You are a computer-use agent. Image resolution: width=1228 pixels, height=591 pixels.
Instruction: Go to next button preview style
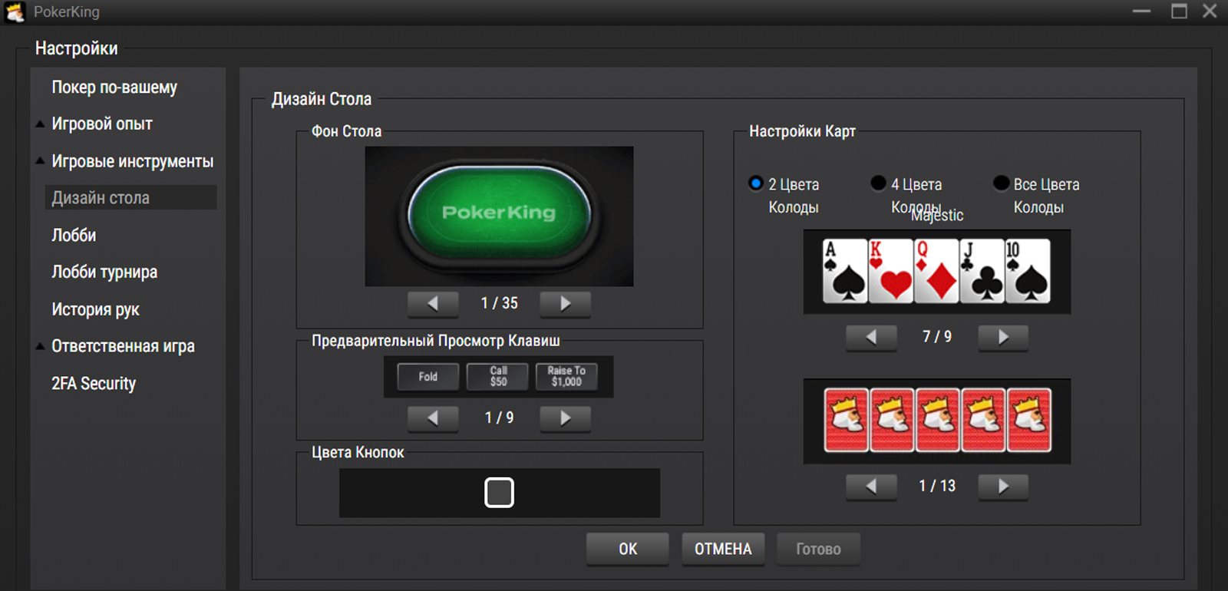(x=565, y=418)
